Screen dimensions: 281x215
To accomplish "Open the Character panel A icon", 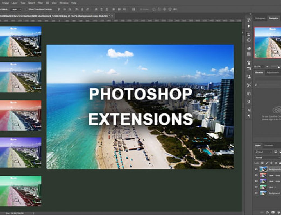I will pyautogui.click(x=249, y=110).
